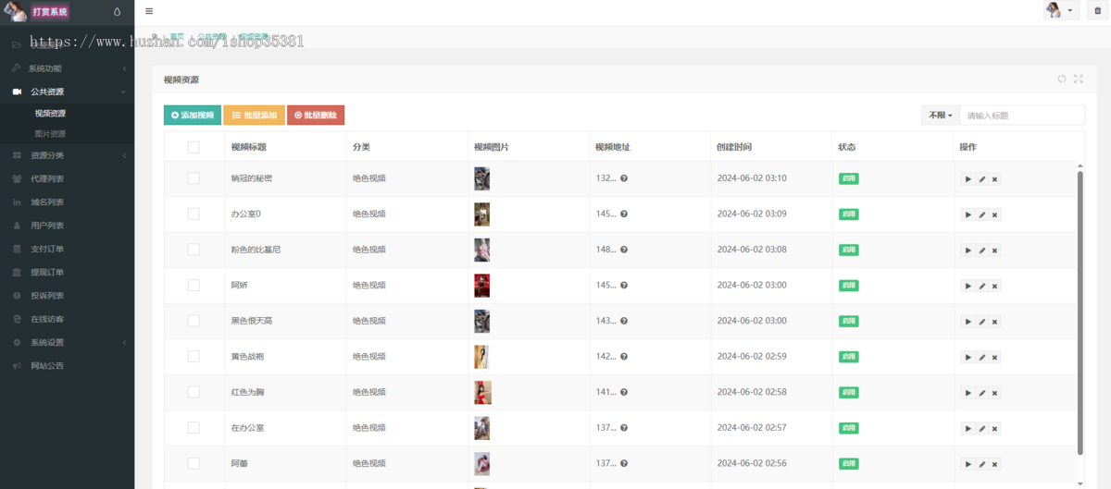Expand 视频资源 panel to fullscreen
This screenshot has width=1111, height=489.
click(1079, 79)
